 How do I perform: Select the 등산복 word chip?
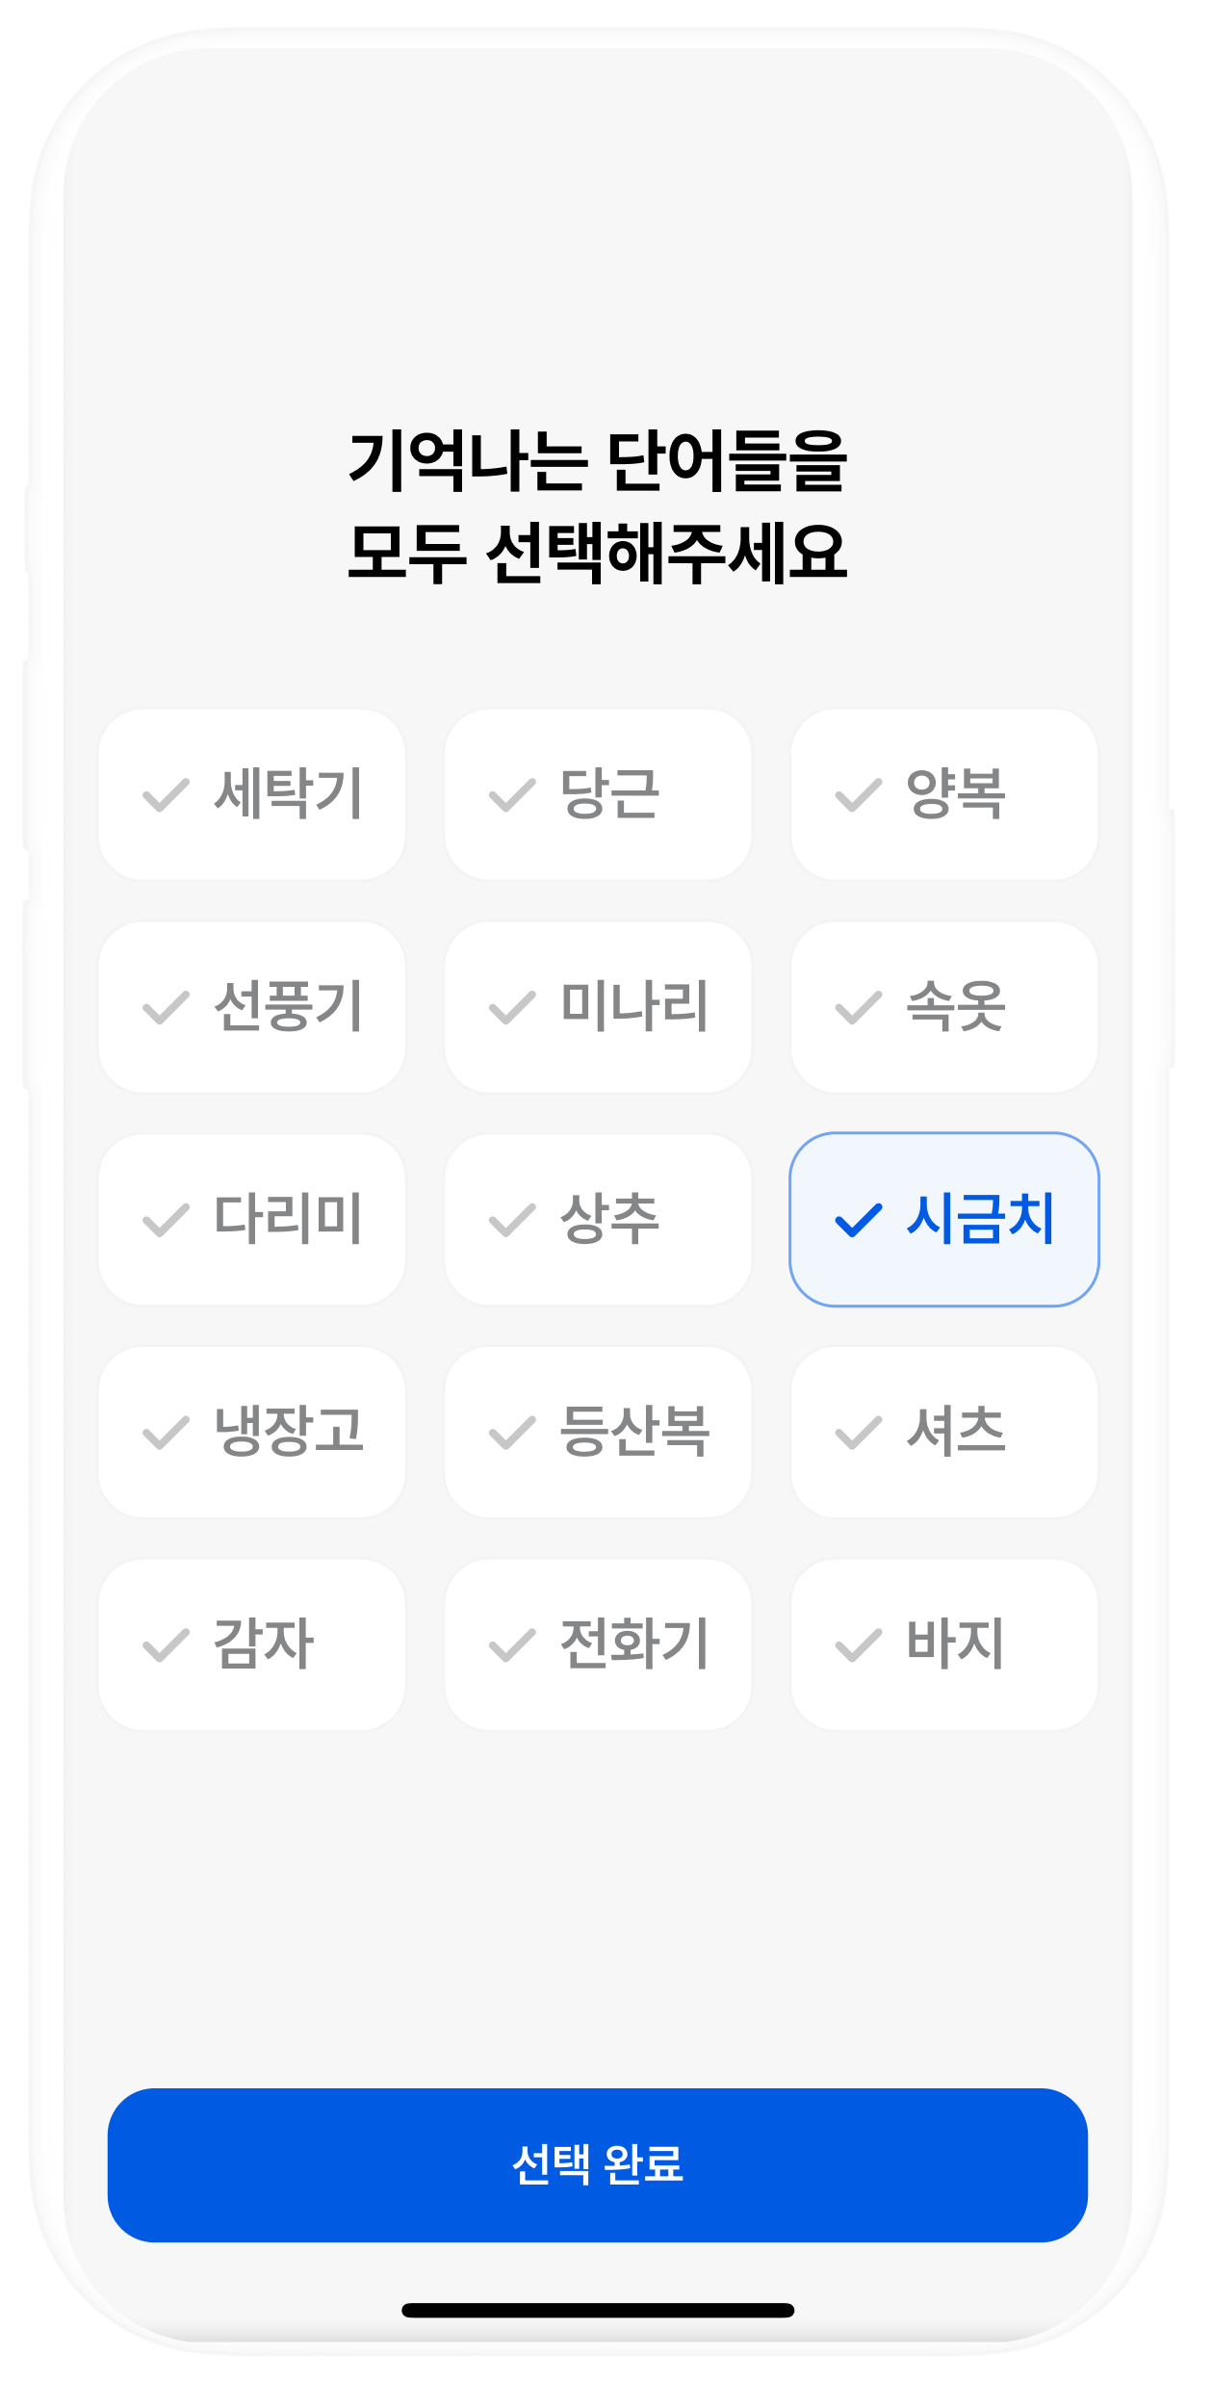[x=598, y=1432]
